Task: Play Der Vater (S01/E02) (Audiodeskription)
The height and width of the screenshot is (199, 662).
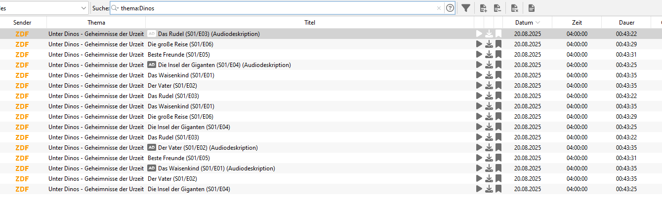Action: pyautogui.click(x=479, y=147)
